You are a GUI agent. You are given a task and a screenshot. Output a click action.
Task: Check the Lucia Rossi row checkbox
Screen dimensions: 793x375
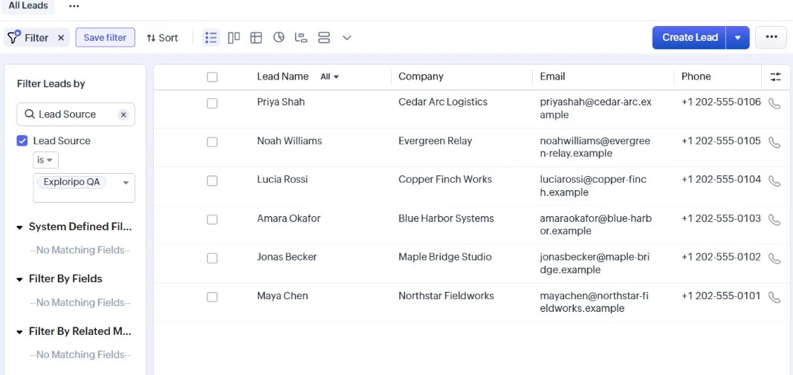[x=213, y=180]
